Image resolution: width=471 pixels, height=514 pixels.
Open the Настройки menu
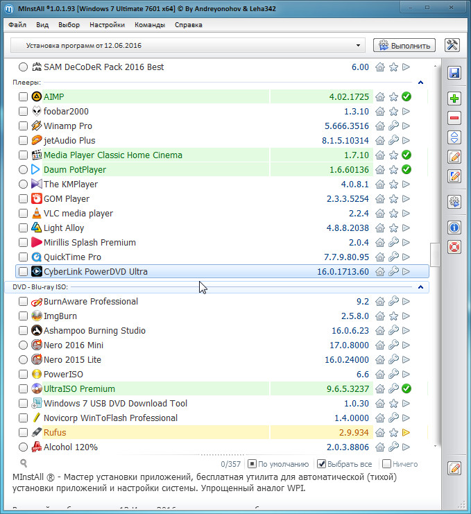coord(108,25)
